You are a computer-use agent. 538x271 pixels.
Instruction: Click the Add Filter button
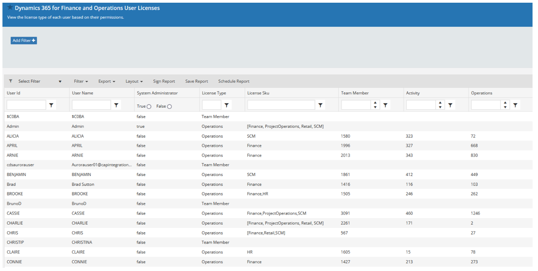click(24, 41)
